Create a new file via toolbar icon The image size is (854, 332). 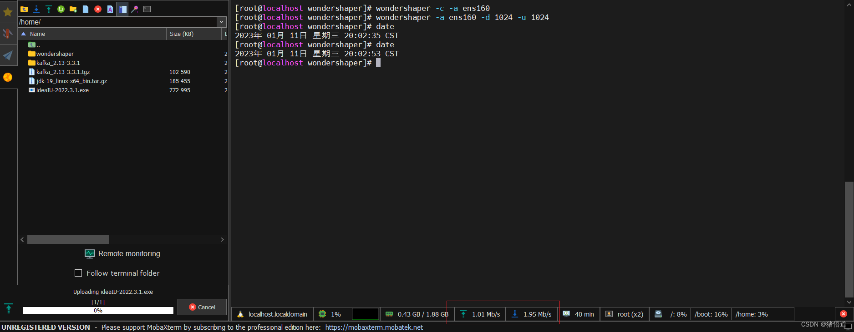[x=86, y=9]
